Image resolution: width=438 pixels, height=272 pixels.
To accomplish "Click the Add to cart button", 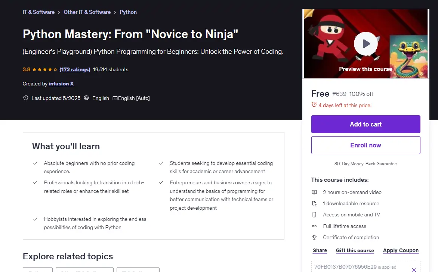I will click(x=365, y=124).
